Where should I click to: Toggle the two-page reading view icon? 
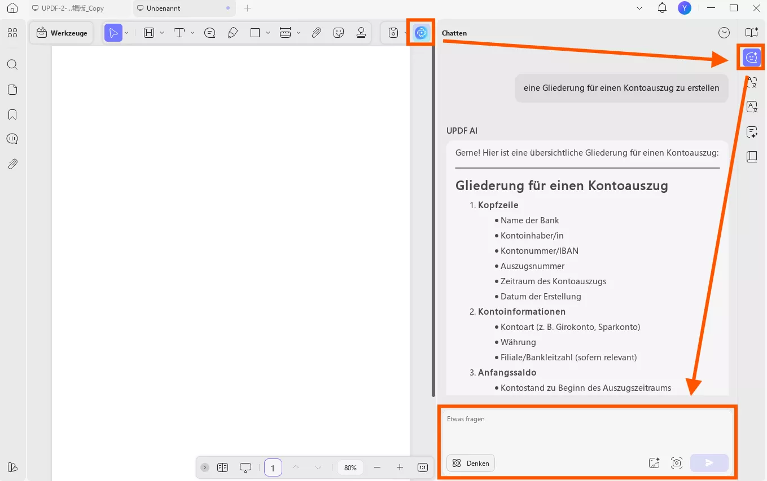(222, 467)
